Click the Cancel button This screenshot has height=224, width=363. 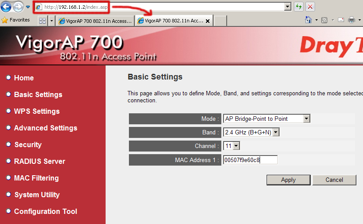[334, 180]
